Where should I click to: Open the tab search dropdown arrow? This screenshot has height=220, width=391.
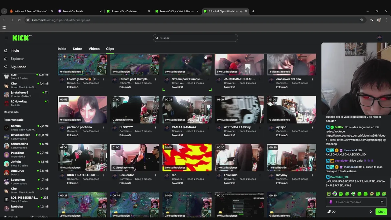[4, 11]
